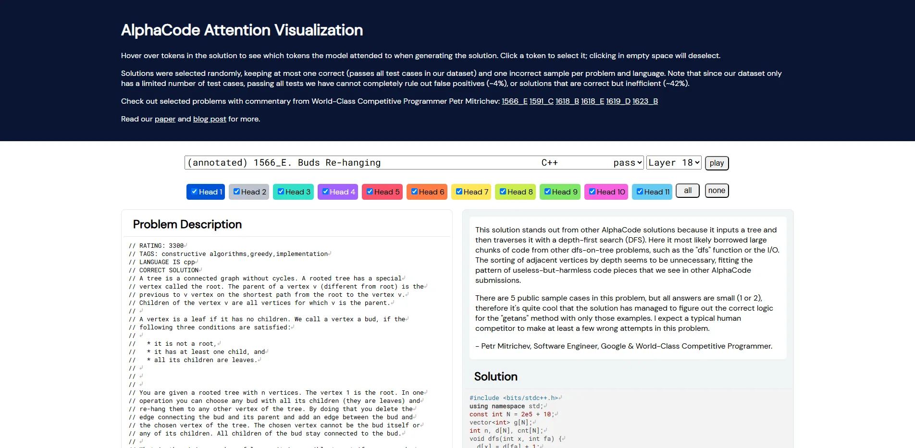Uncheck the Head 10 head filter

pos(592,192)
